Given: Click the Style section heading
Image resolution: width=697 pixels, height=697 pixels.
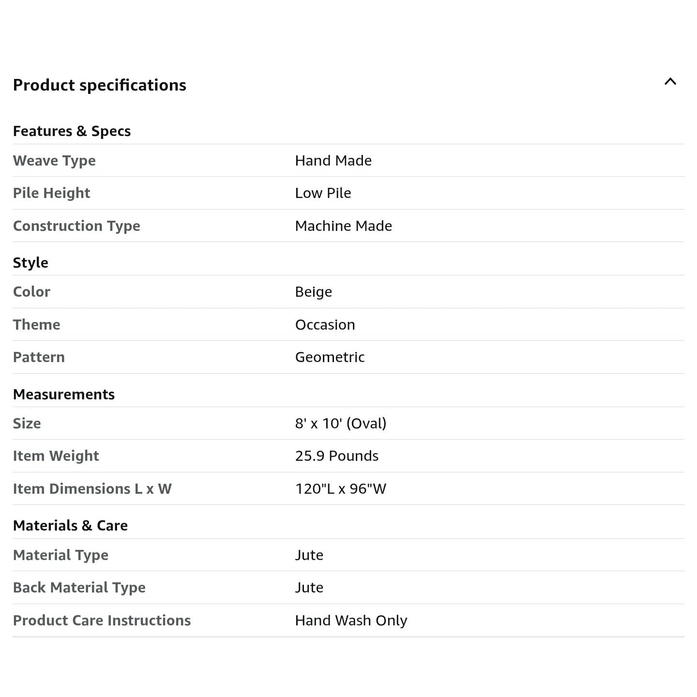Looking at the screenshot, I should pos(30,263).
